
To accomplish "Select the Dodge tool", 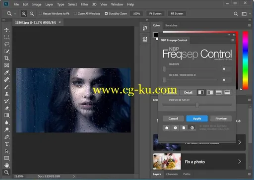I will pyautogui.click(x=6, y=129).
